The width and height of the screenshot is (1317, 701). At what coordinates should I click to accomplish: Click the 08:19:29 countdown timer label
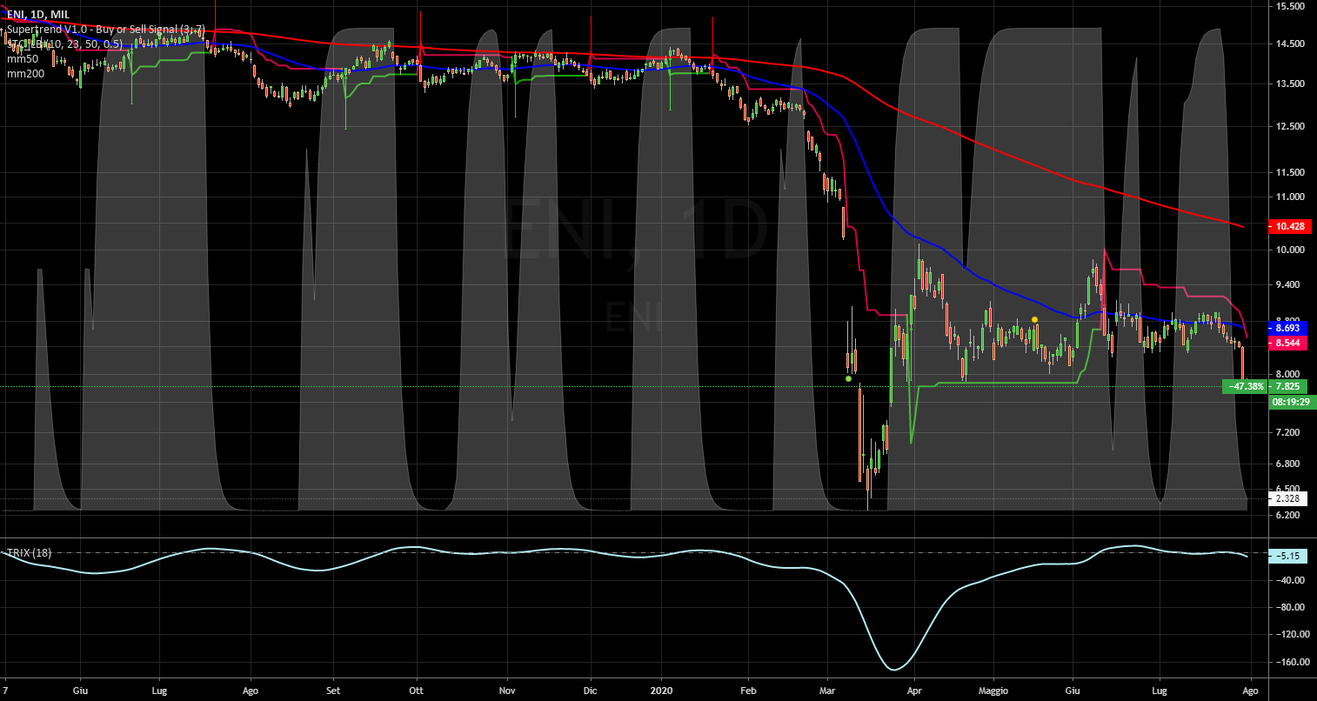[1291, 403]
